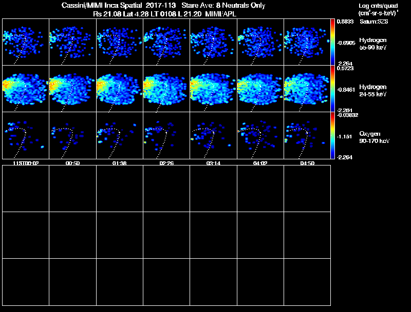The width and height of the screenshot is (411, 312).
Task: Click the Oxygen 90-170 keV color scale bar
Action: [x=332, y=135]
